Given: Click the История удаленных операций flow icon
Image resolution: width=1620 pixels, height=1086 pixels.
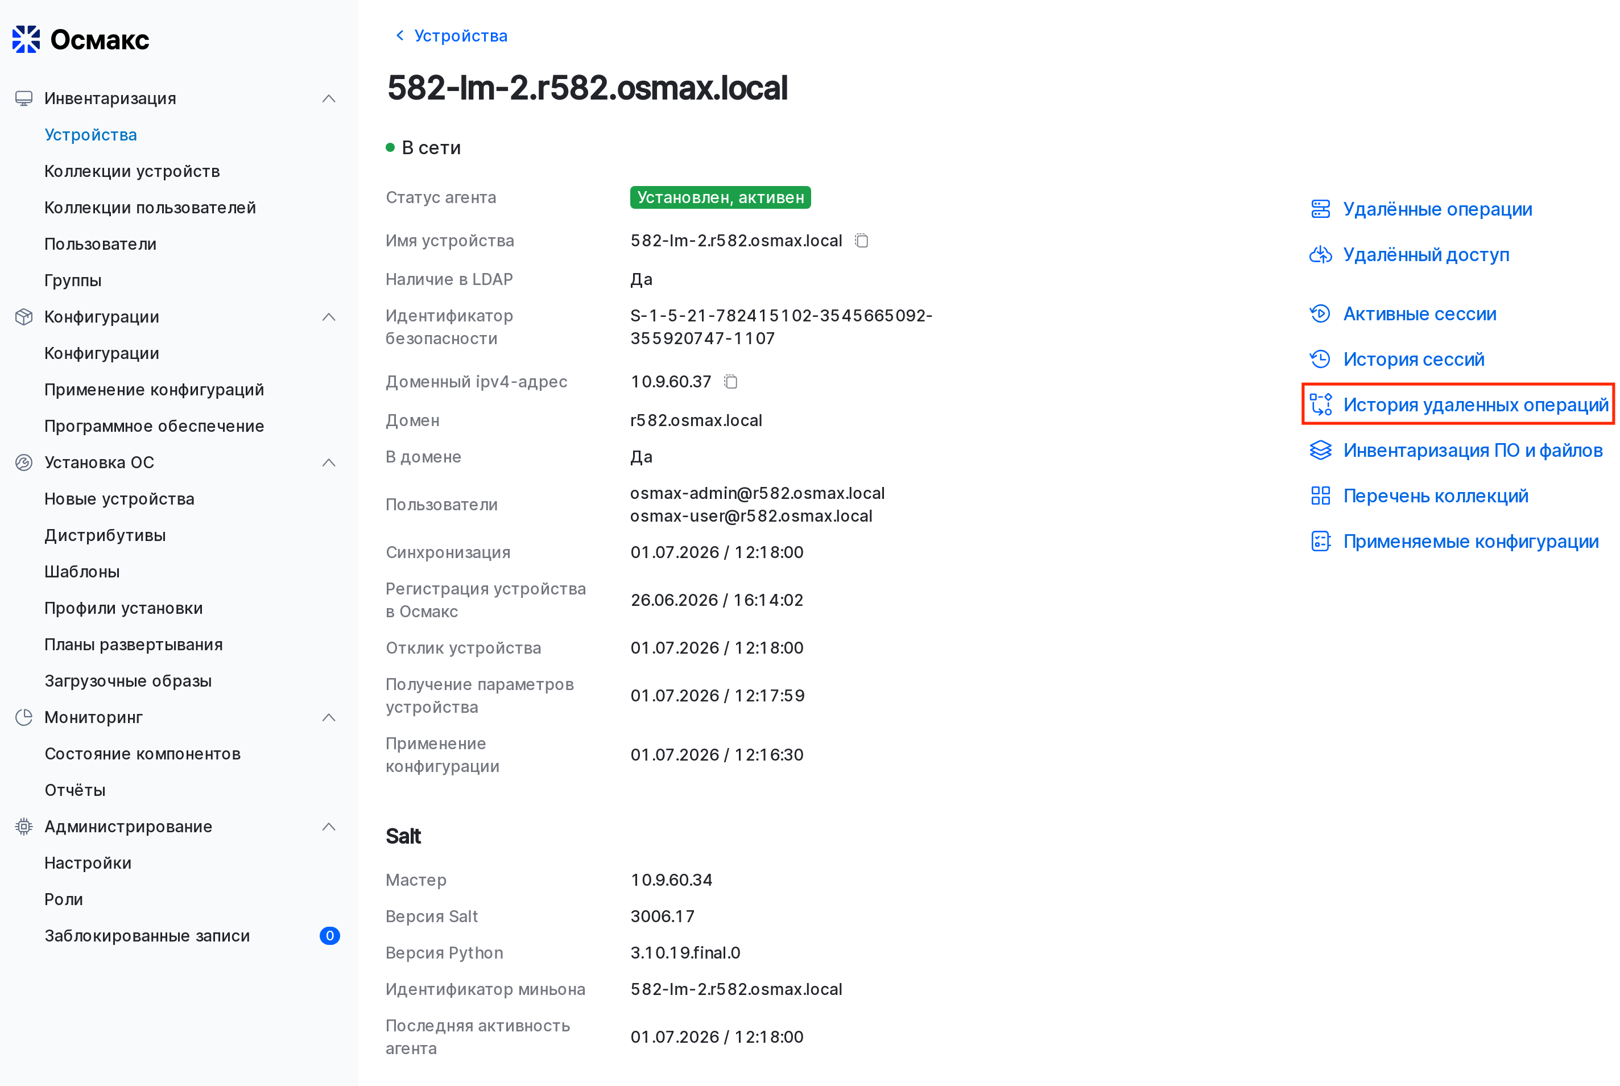Looking at the screenshot, I should pos(1320,404).
